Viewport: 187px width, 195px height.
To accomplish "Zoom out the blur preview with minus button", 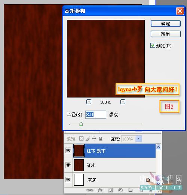I will (89, 102).
